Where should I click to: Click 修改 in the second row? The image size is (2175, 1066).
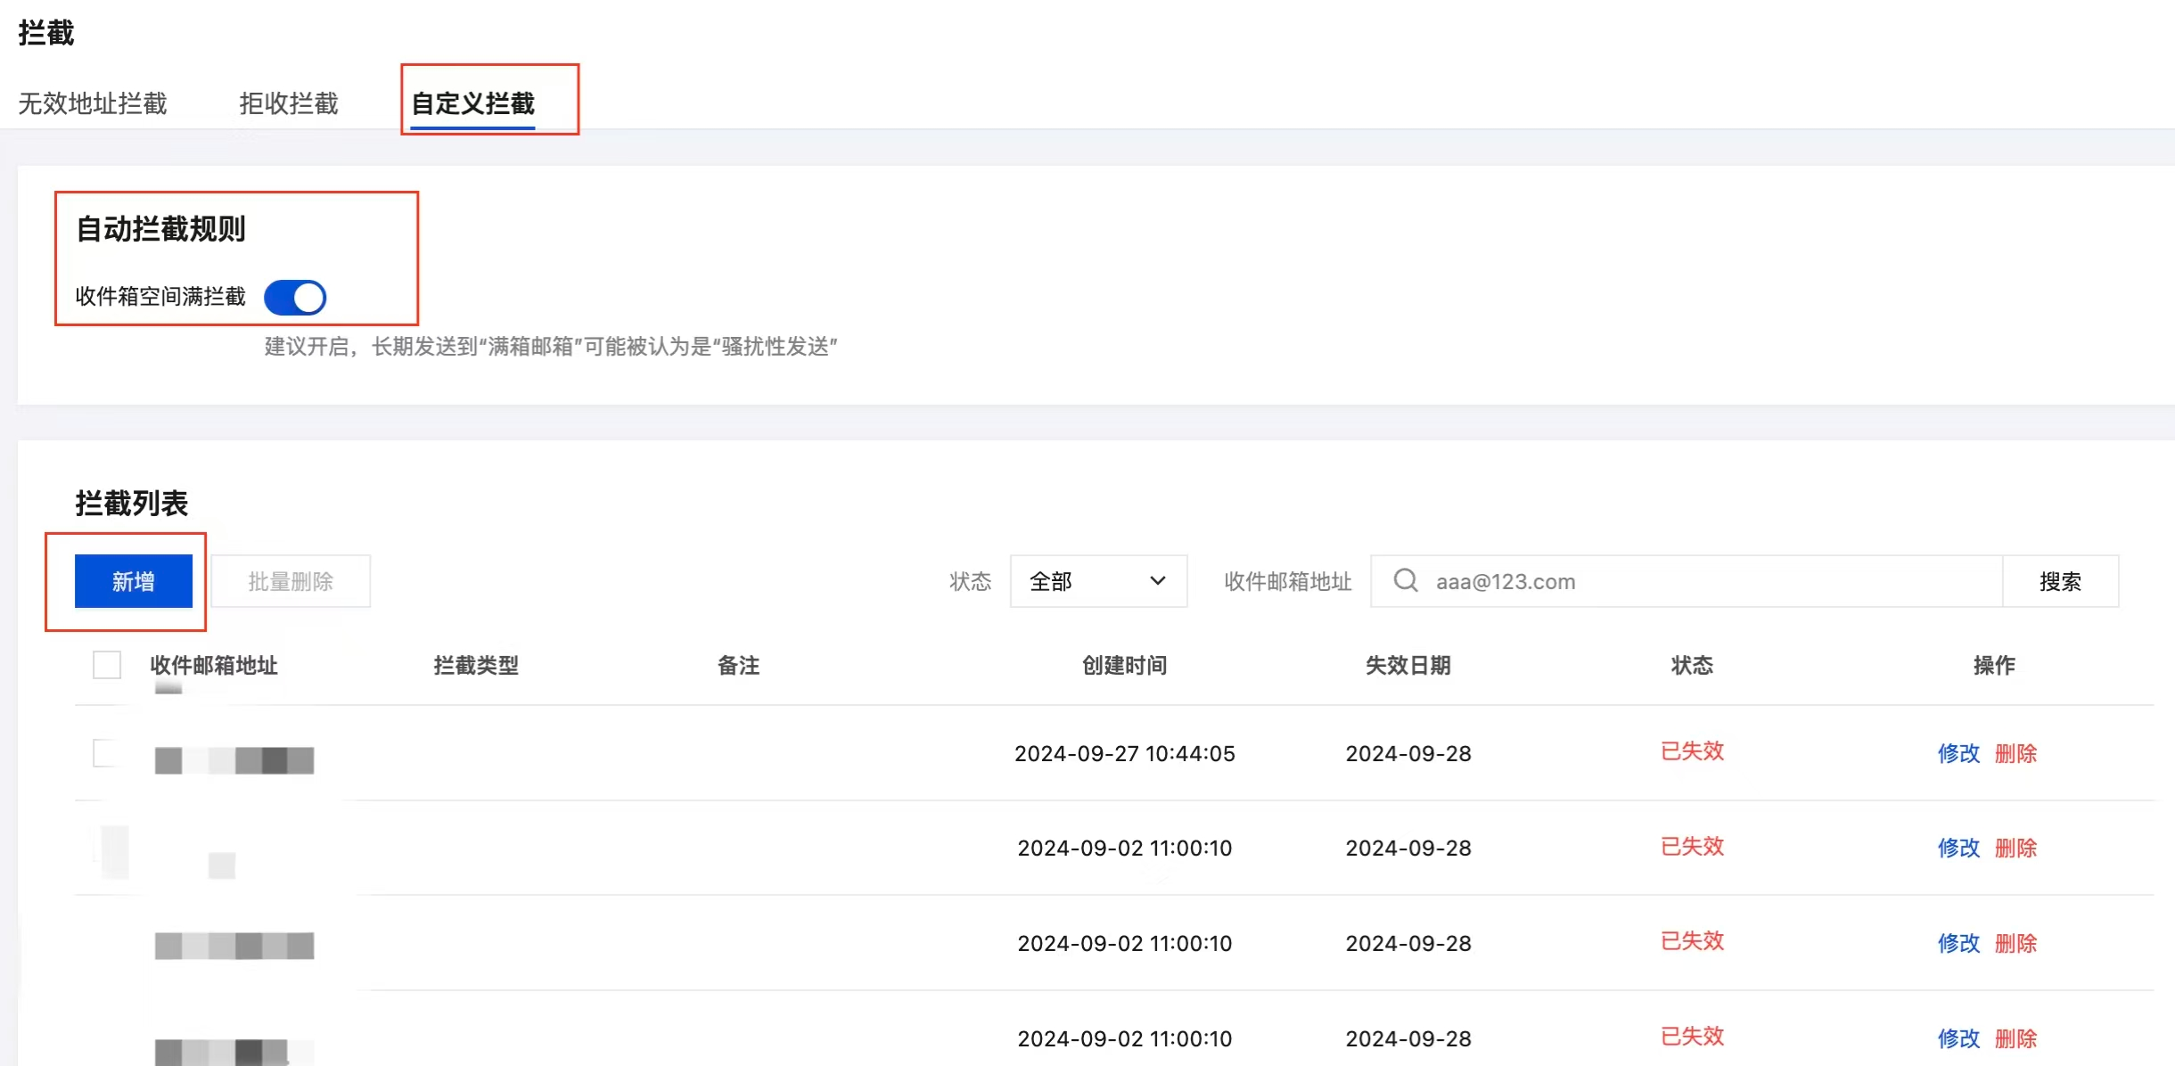click(x=1958, y=848)
